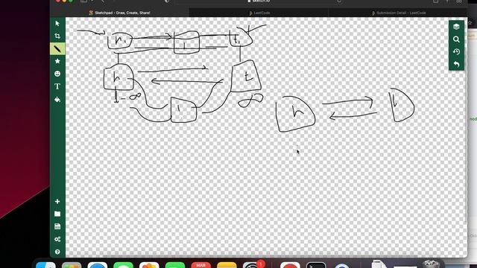Open the Calendar MAR dock icon

click(200, 265)
